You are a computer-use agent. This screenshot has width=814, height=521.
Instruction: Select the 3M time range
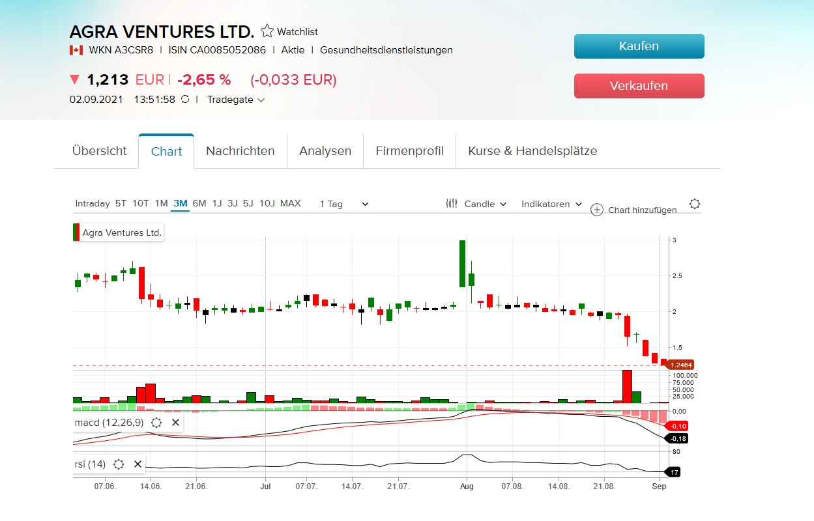pos(180,203)
